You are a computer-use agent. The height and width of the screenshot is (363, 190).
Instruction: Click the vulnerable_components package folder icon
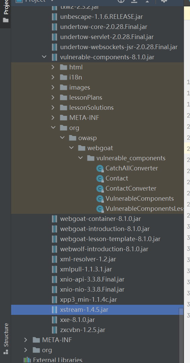click(x=90, y=158)
